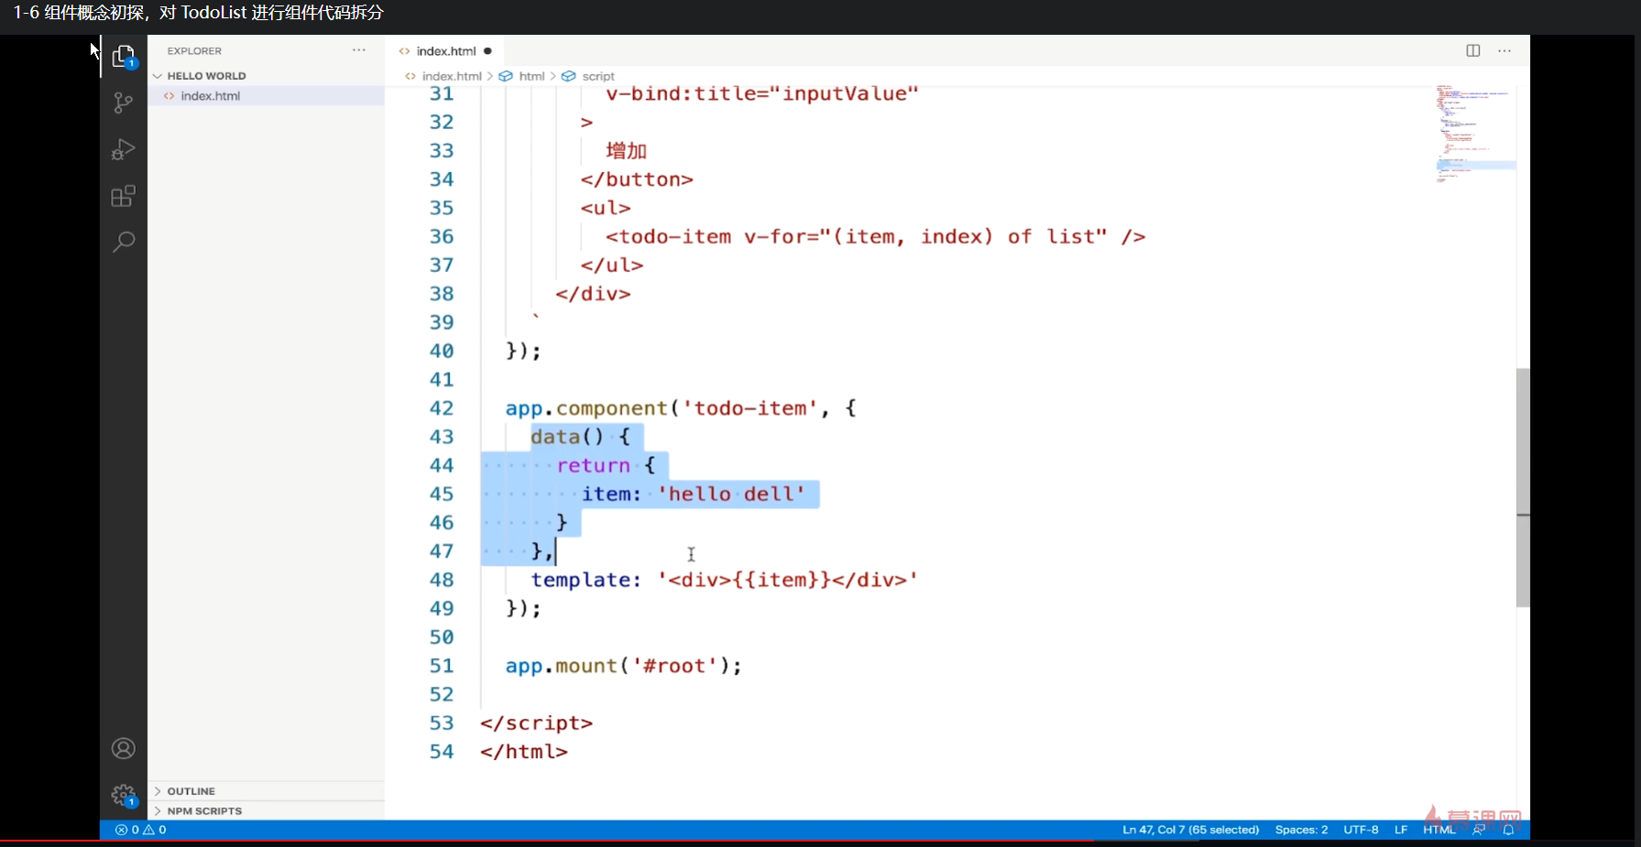Click the warnings count icon in the status bar

[x=148, y=830]
